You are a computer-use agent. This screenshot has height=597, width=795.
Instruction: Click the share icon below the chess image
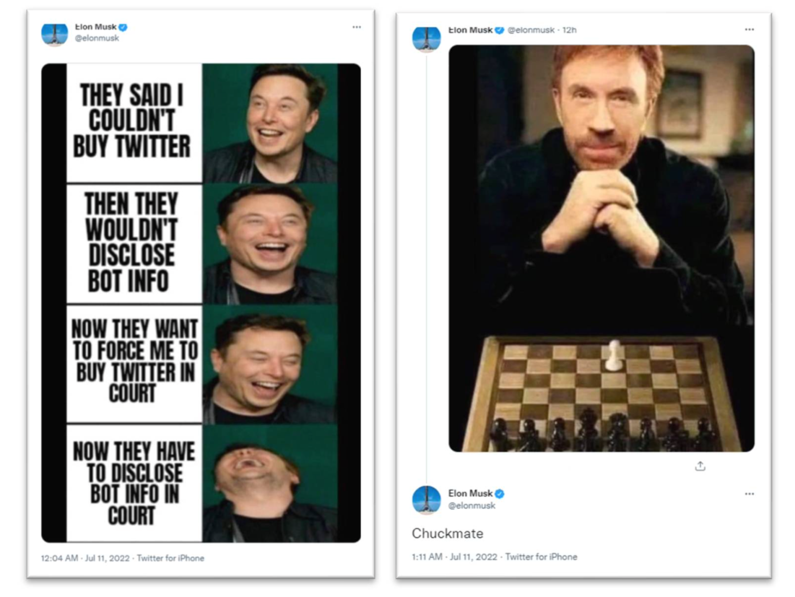[700, 466]
